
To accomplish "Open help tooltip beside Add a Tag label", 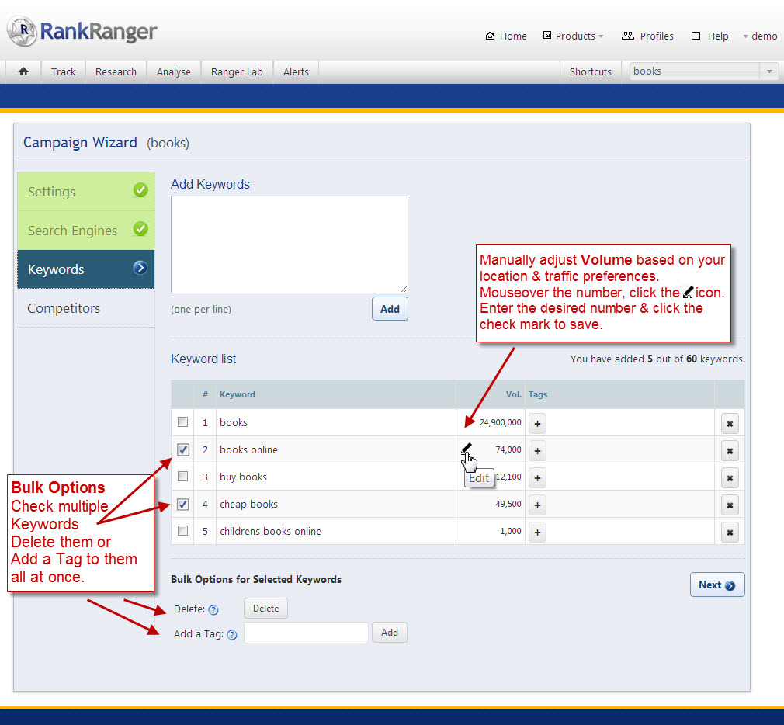I will tap(232, 634).
